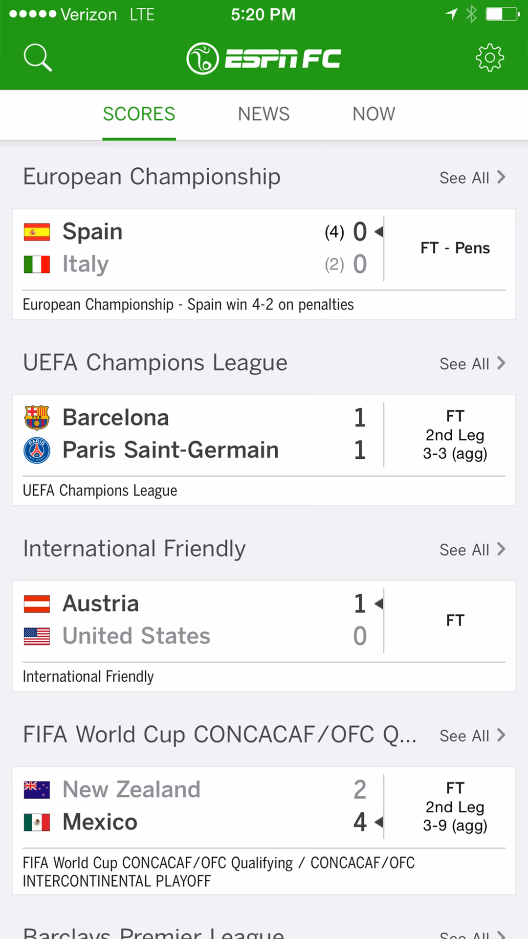Image resolution: width=528 pixels, height=939 pixels.
Task: Tap the New Zealand flag icon
Action: click(x=37, y=790)
